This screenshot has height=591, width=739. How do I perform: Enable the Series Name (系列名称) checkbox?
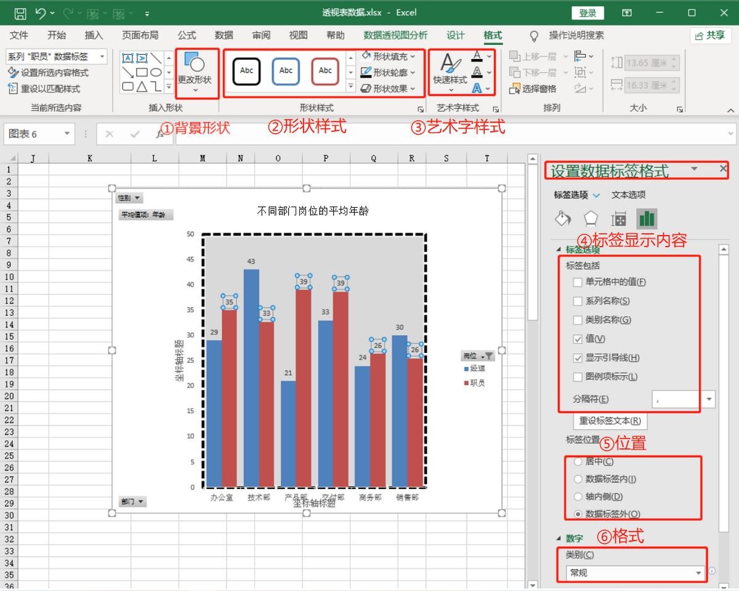577,301
